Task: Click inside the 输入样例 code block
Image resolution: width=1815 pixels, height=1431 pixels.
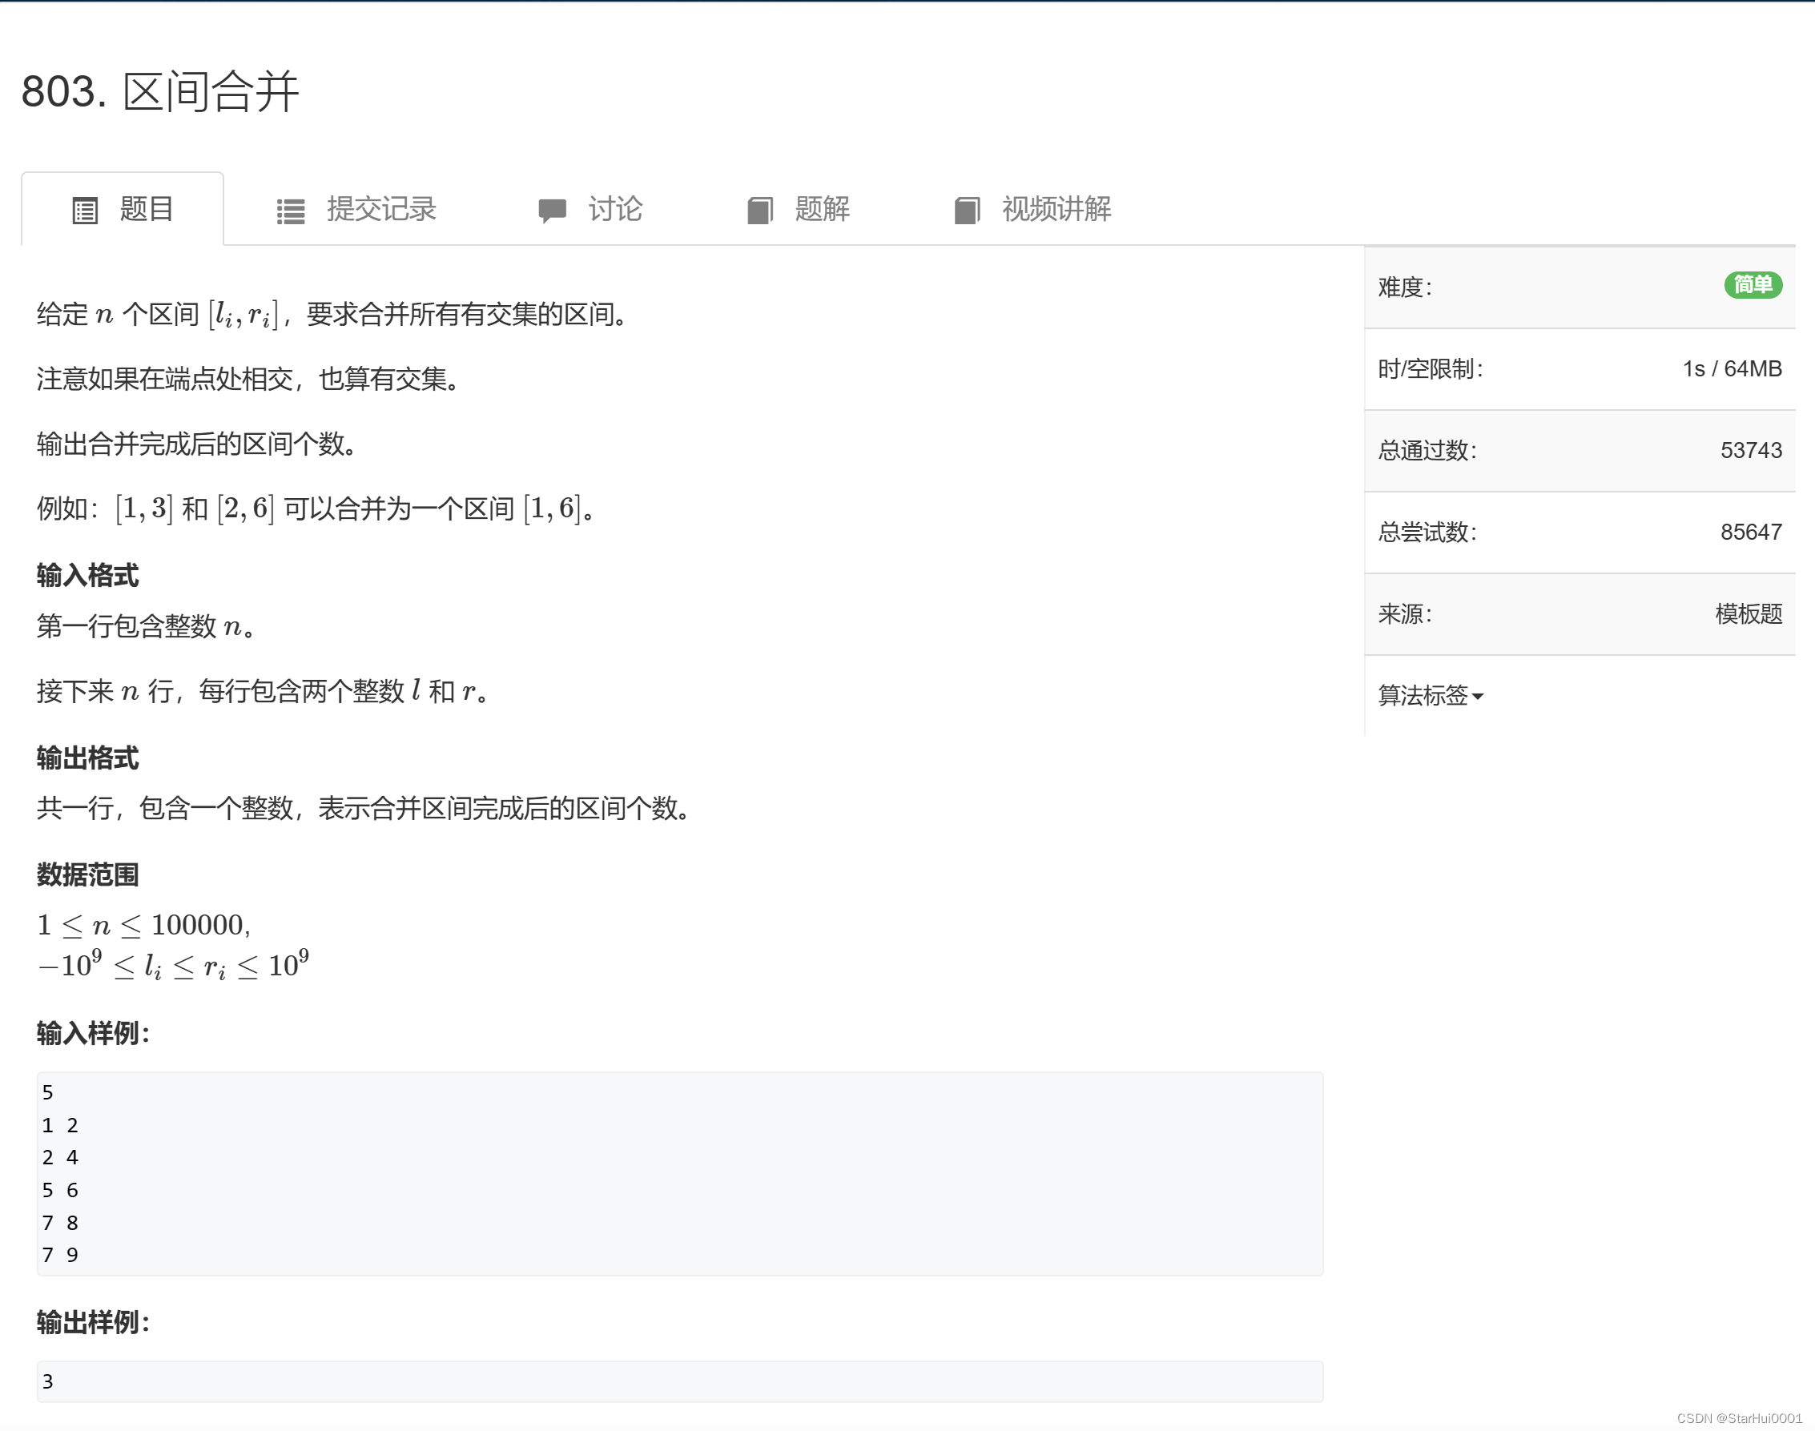Action: (x=678, y=1173)
